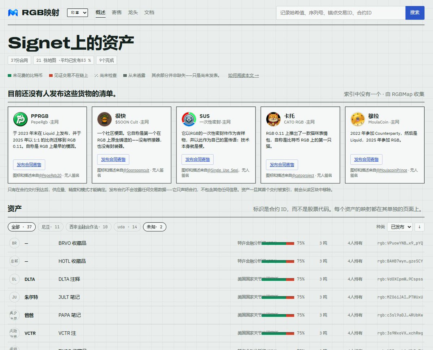Screen dimensions: 433x350
Task: Toggle the 未知 · 2 filter chip
Action: pos(154,227)
